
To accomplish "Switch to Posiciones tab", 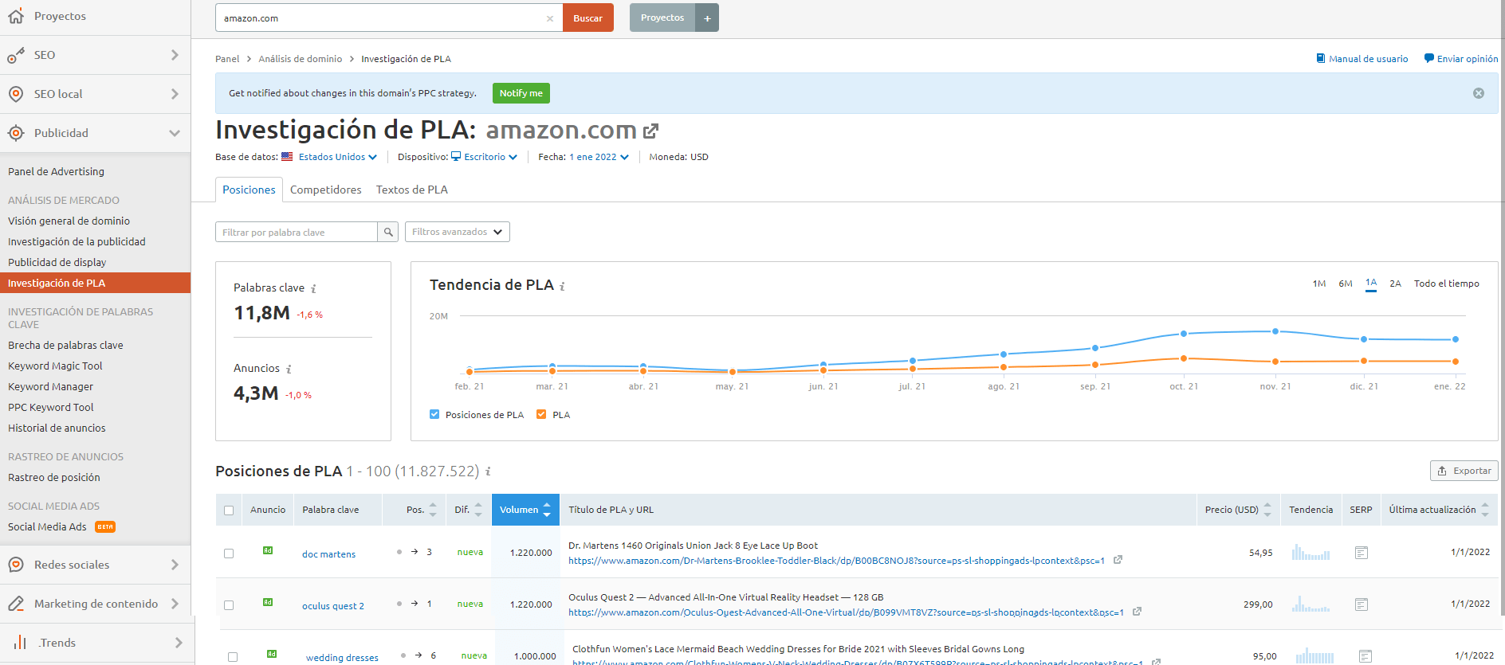I will point(249,190).
